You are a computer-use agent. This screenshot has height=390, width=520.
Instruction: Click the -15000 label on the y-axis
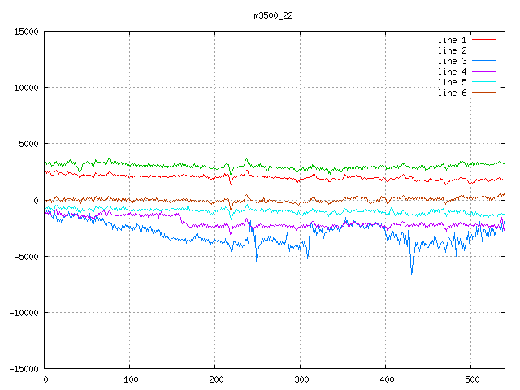click(x=24, y=368)
